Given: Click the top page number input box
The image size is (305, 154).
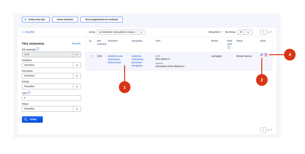Looking at the screenshot, I should 263,32.
